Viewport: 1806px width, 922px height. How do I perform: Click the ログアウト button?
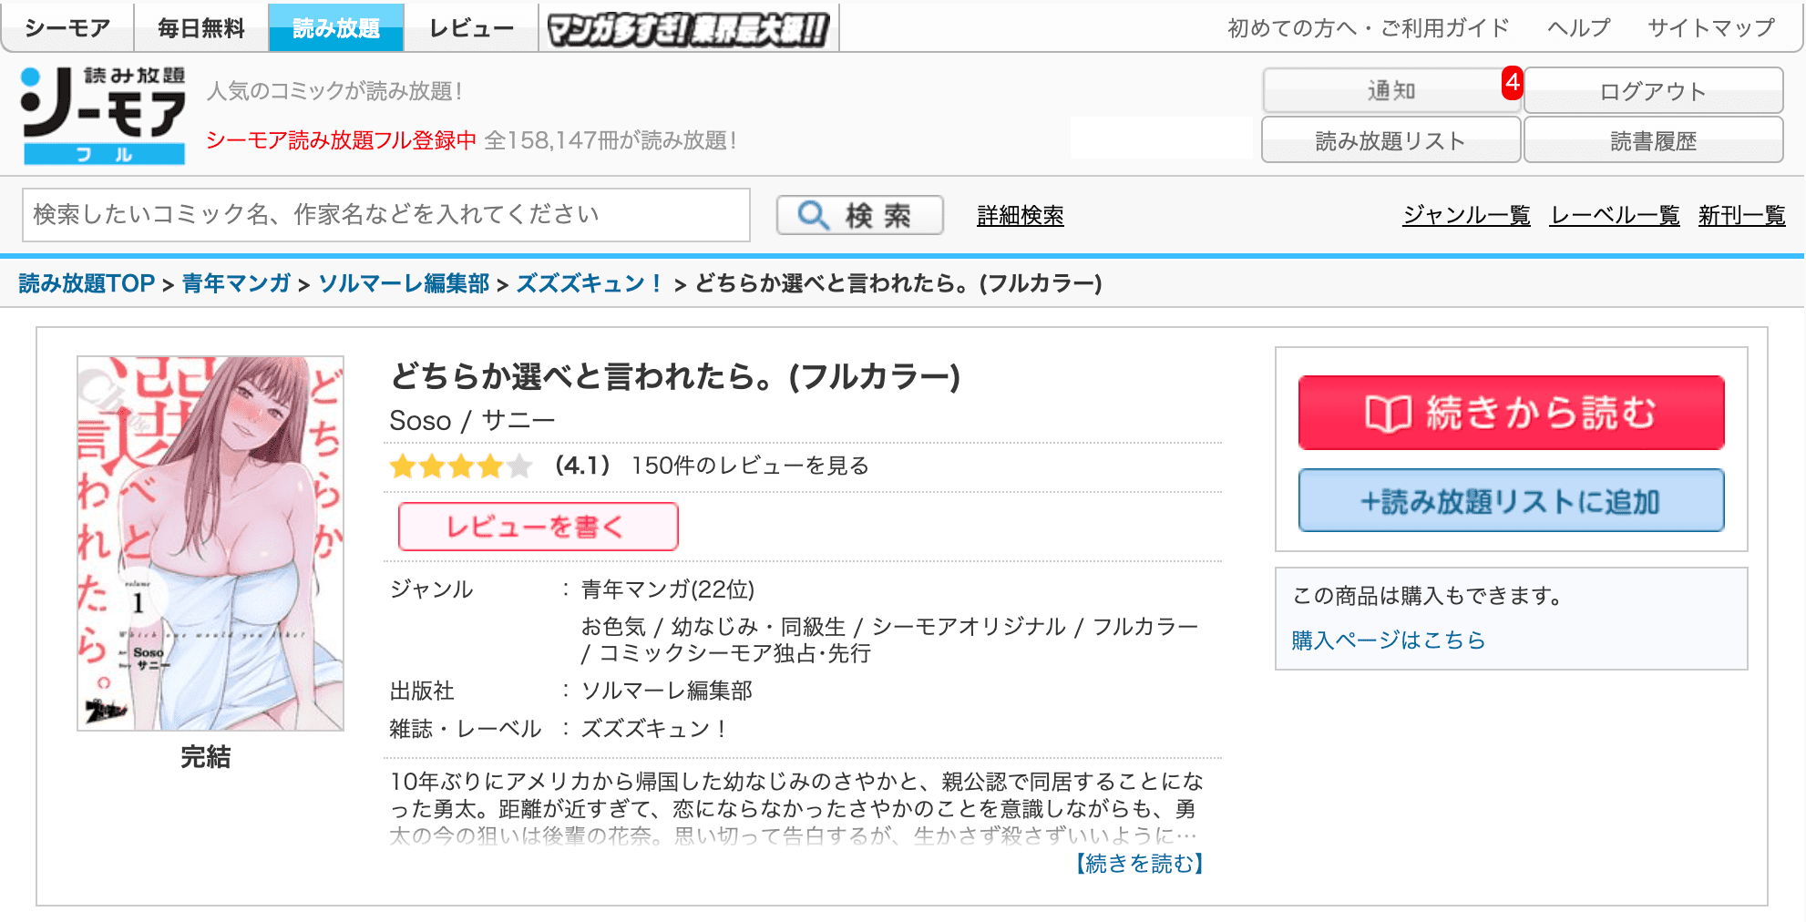coord(1653,91)
